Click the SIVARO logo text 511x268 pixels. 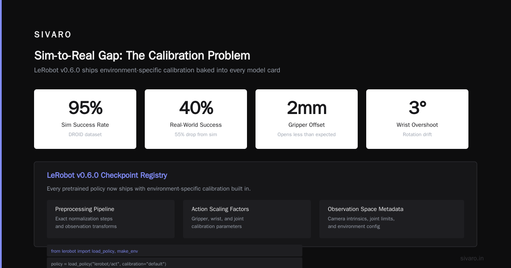(x=53, y=35)
